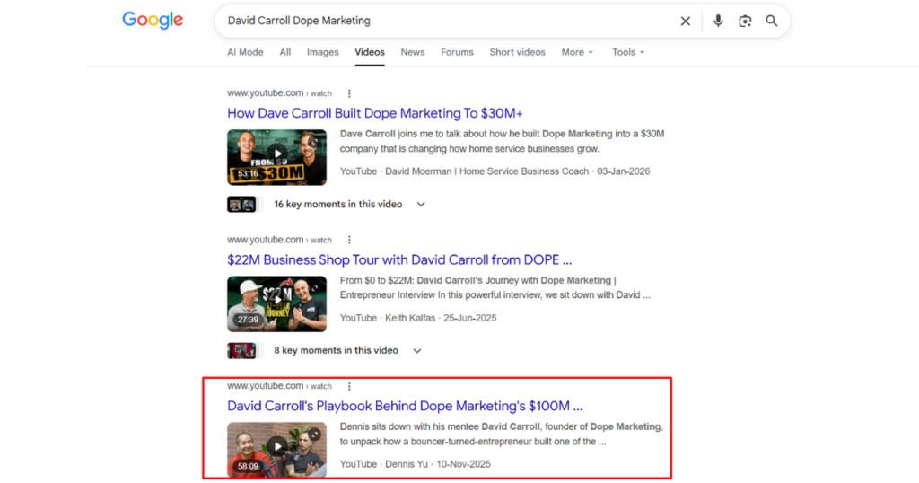Viewport: 919px width, 483px height.
Task: Play the 58:09 video thumbnail
Action: 276,449
